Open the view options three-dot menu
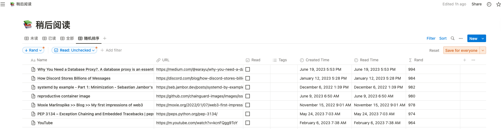Image resolution: width=501 pixels, height=129 pixels. (x=461, y=38)
